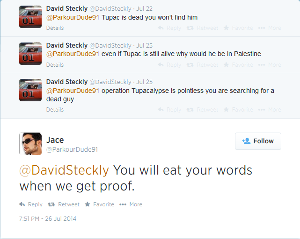Open More options under Jace's tweet

(x=131, y=204)
